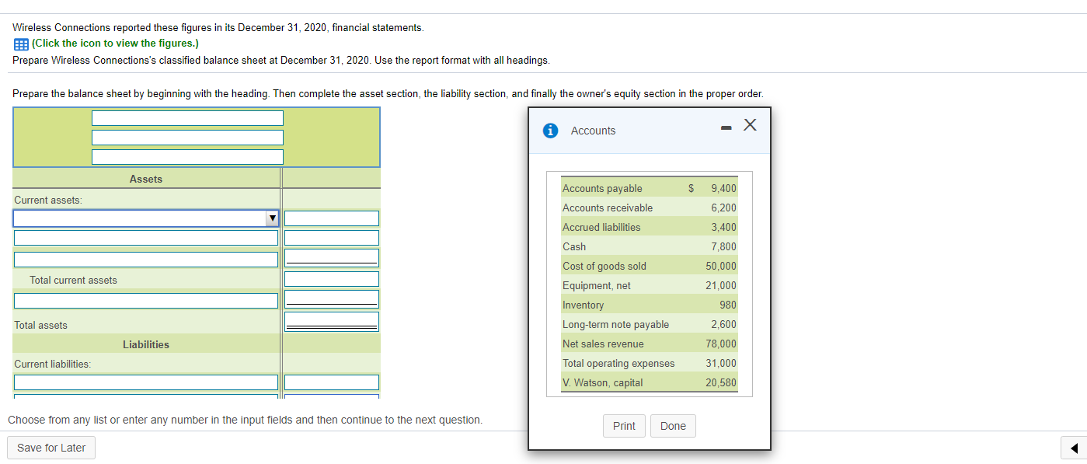
Task: Click the 50,000 Cost of goods sold value
Action: 721,266
